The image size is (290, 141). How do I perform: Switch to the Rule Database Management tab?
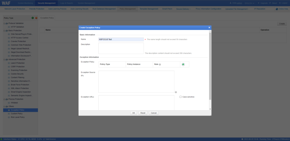[104, 9]
